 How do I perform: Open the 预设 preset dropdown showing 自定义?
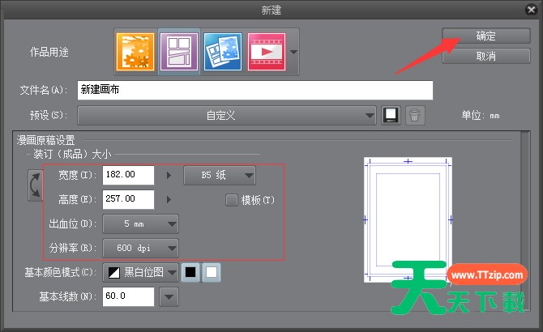pyautogui.click(x=227, y=116)
